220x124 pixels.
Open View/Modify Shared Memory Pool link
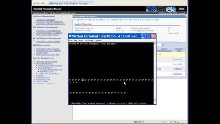pyautogui.click(x=51, y=24)
